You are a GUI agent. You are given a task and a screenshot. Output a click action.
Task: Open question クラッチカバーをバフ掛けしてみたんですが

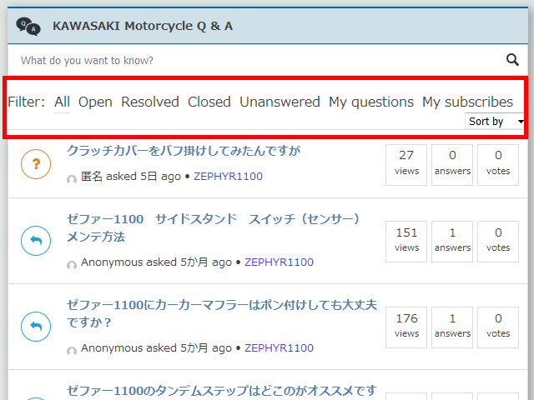[184, 150]
